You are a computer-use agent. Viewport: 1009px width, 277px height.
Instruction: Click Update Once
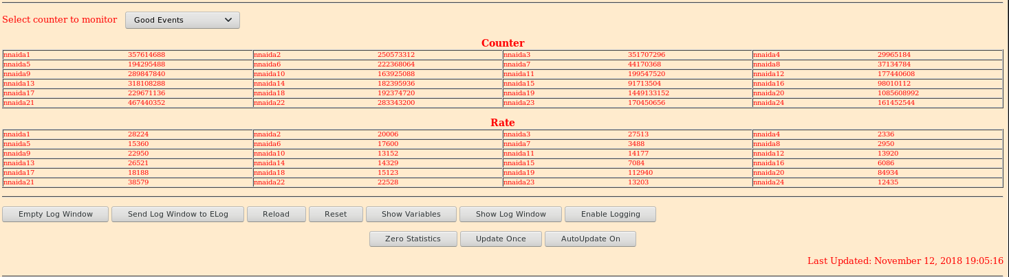tap(501, 239)
